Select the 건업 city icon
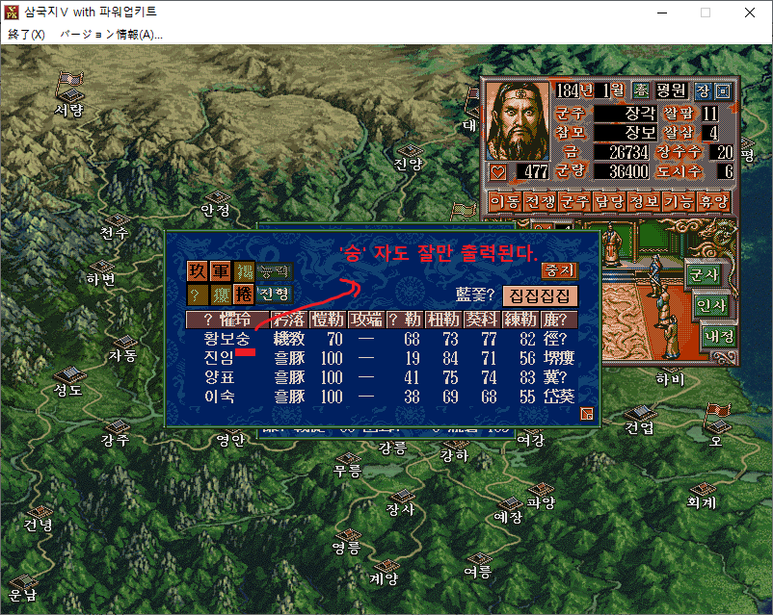The width and height of the screenshot is (773, 615). point(640,413)
